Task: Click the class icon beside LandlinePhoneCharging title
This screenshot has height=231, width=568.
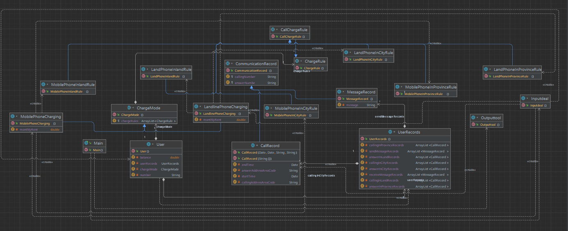Action: pyautogui.click(x=197, y=106)
